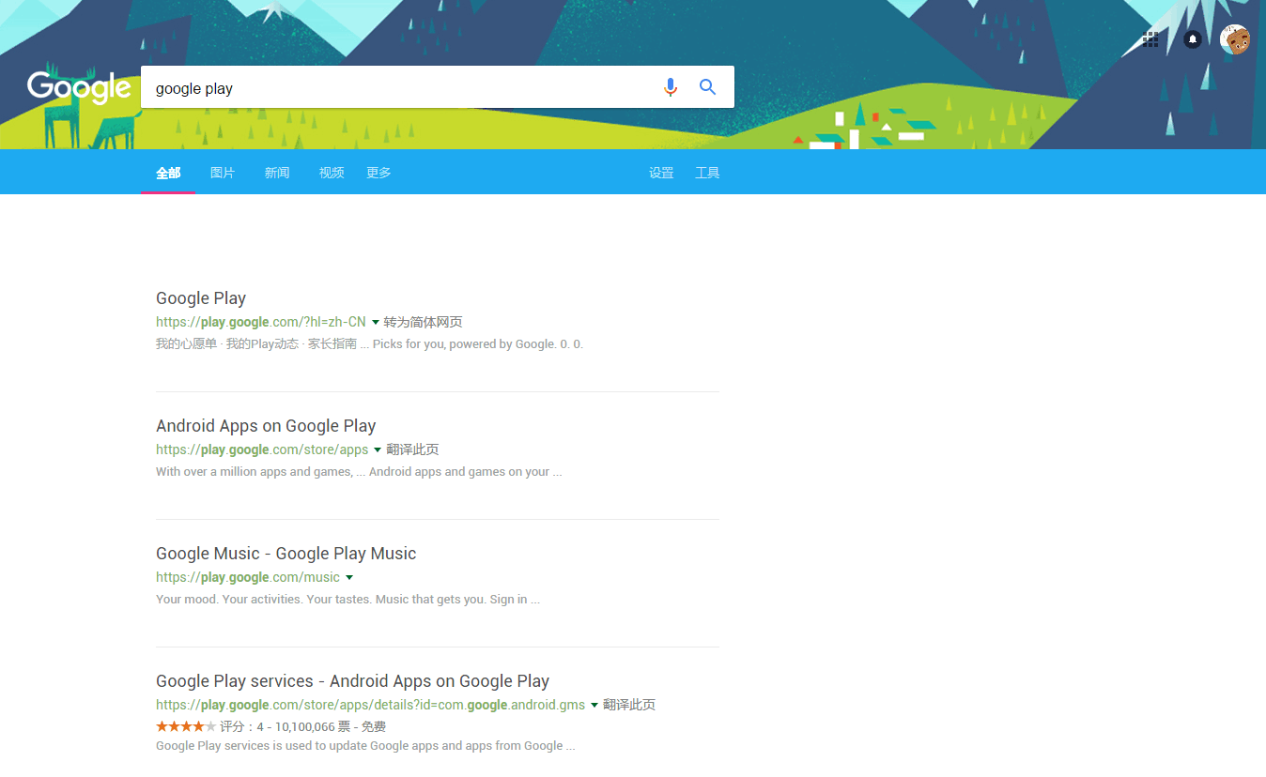Open the 工具 search tools
The image size is (1266, 777).
[707, 173]
